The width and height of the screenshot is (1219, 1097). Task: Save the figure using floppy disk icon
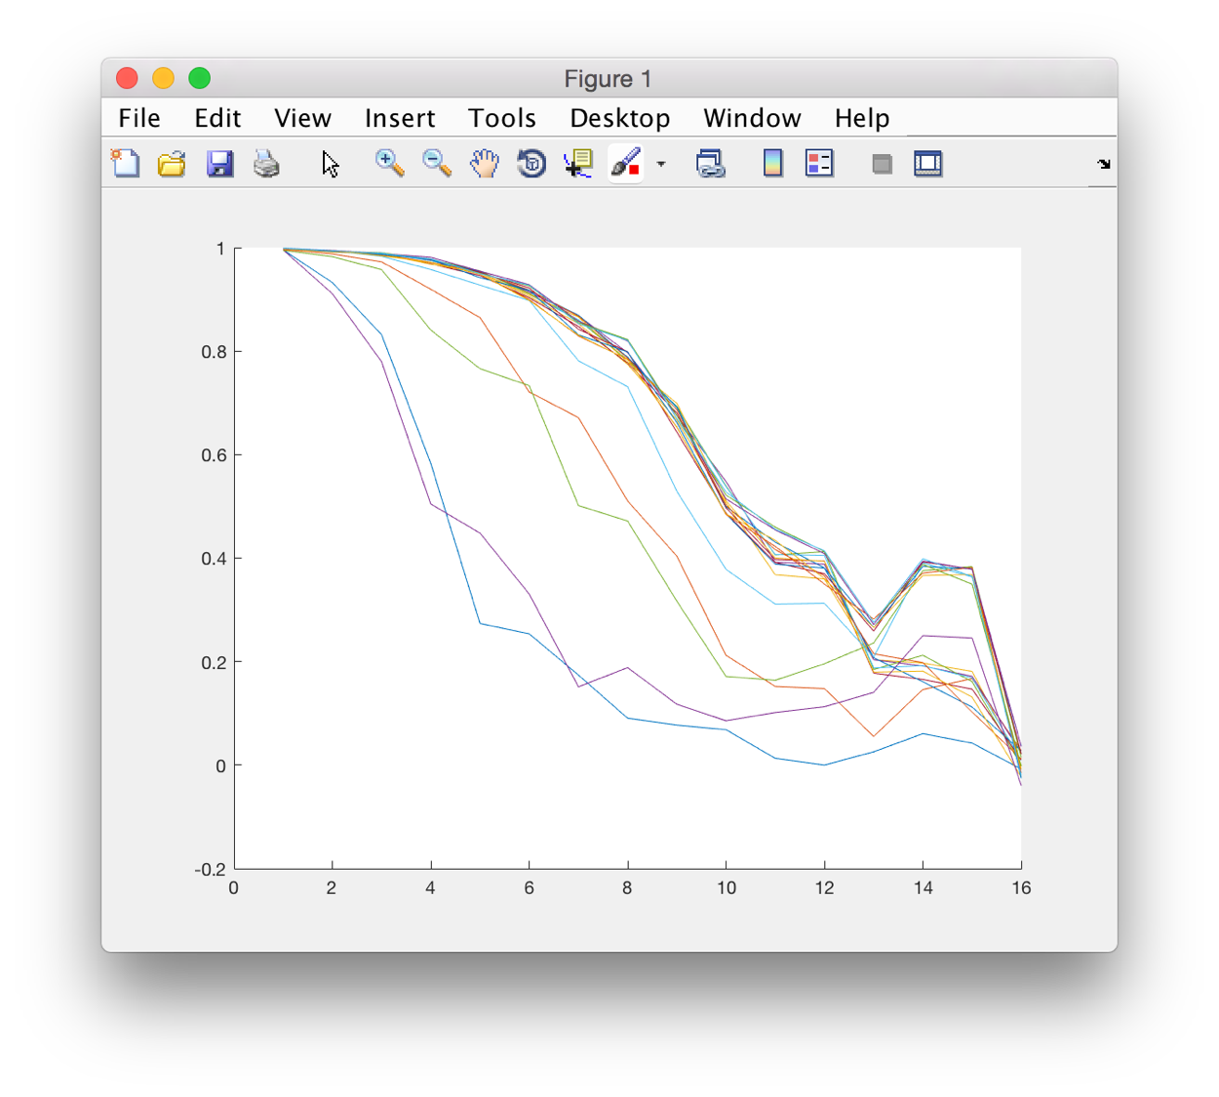pos(219,163)
